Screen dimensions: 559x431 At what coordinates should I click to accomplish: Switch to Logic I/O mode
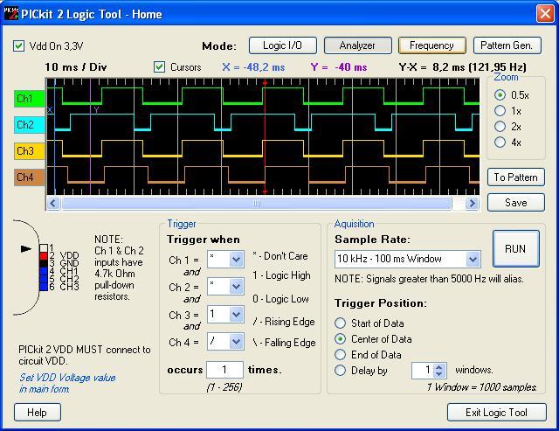[x=282, y=45]
